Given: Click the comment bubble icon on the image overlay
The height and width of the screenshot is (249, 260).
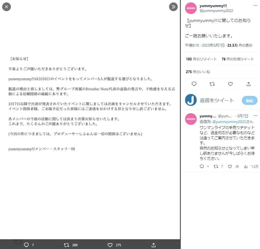Looking at the screenshot, I should pyautogui.click(x=27, y=245).
